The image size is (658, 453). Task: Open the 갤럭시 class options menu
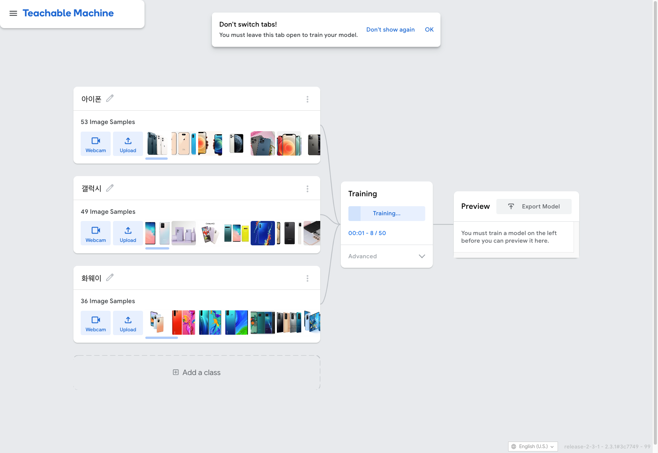[307, 189]
